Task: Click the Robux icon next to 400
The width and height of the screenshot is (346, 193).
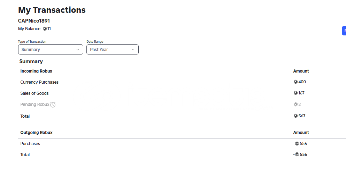Action: [x=295, y=82]
